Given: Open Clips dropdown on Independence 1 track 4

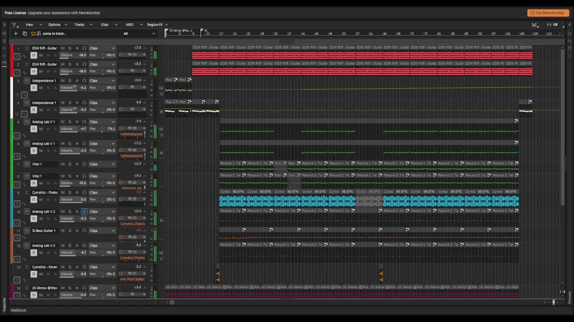Looking at the screenshot, I should coord(102,103).
